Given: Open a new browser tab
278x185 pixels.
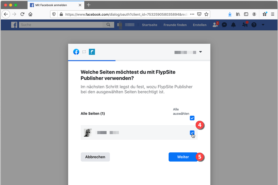Looking at the screenshot, I should [x=89, y=5].
